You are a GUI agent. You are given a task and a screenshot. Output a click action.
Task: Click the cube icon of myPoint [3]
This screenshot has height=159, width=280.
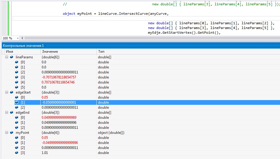(x=17, y=152)
